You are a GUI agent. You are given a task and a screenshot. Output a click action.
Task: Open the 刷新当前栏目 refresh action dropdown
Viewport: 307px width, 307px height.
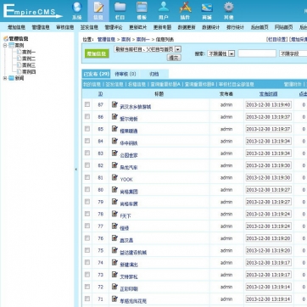(x=148, y=49)
